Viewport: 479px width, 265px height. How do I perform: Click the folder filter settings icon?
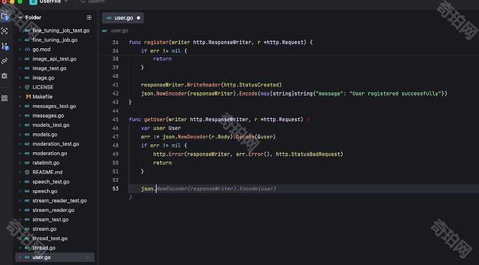click(89, 18)
